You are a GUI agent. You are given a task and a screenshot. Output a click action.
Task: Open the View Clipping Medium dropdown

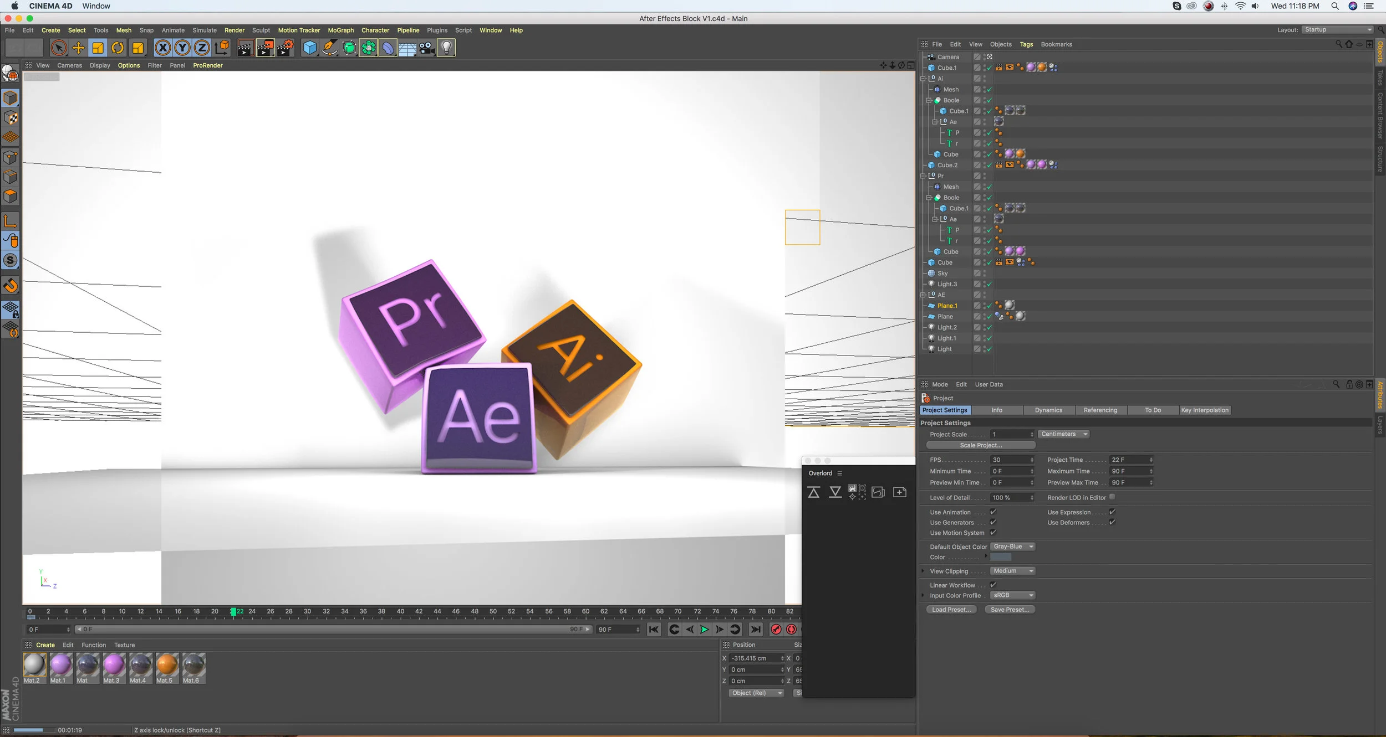tap(1013, 571)
